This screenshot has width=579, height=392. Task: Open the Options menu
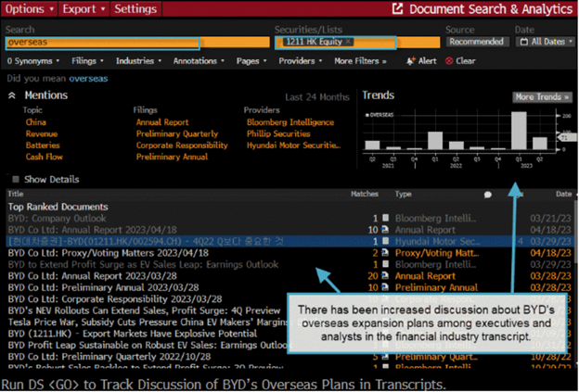tap(29, 9)
